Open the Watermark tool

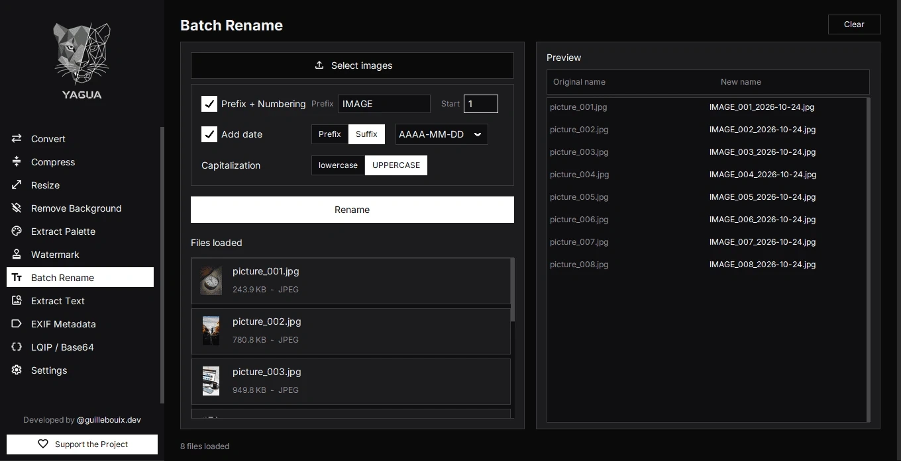[80, 255]
